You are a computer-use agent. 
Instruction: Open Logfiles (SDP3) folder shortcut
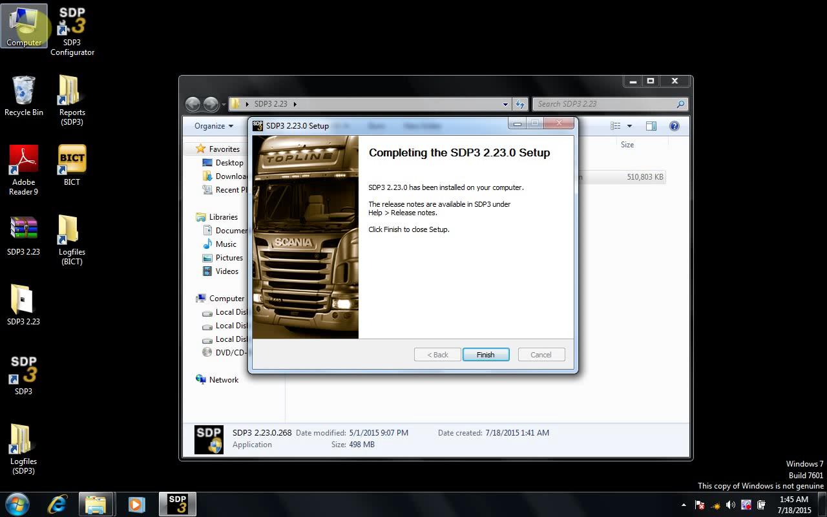click(24, 449)
